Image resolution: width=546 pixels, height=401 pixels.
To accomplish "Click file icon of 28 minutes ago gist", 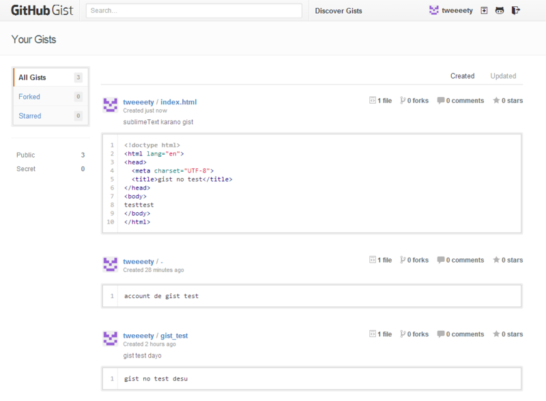I will pyautogui.click(x=373, y=260).
